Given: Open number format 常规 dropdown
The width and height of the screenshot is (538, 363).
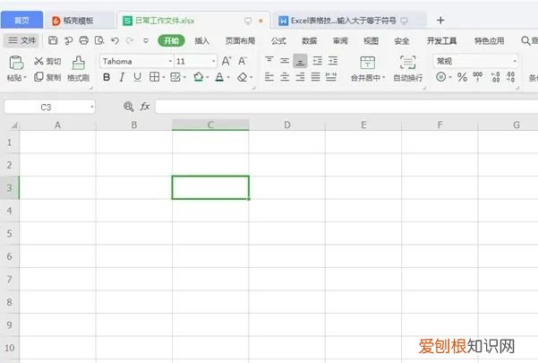Looking at the screenshot, I should click(515, 61).
